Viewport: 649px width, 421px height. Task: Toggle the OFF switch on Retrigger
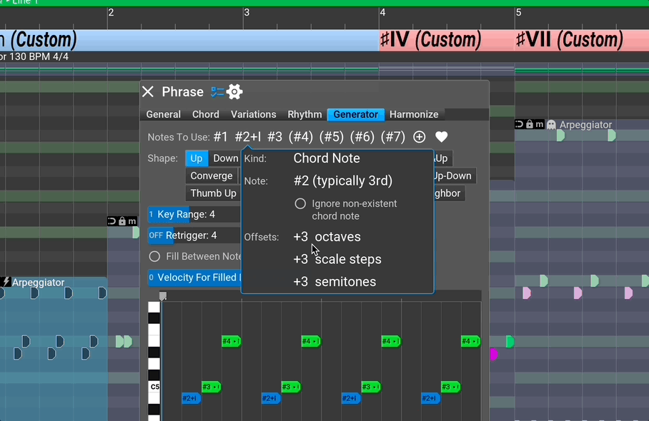[x=156, y=235]
